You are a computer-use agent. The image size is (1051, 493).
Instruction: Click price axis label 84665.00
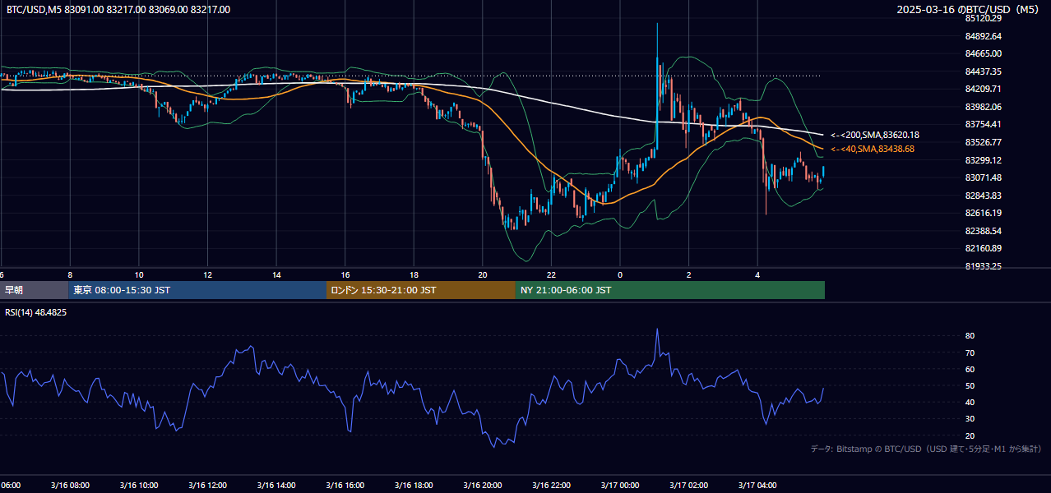click(983, 53)
